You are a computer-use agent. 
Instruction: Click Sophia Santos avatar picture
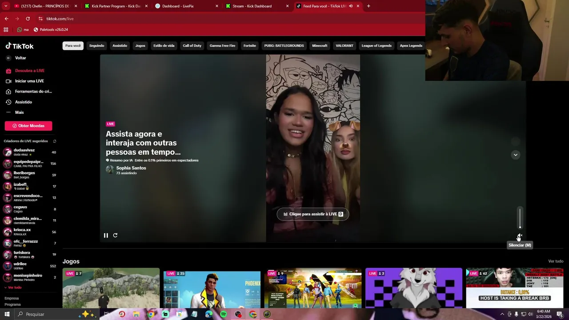point(110,169)
